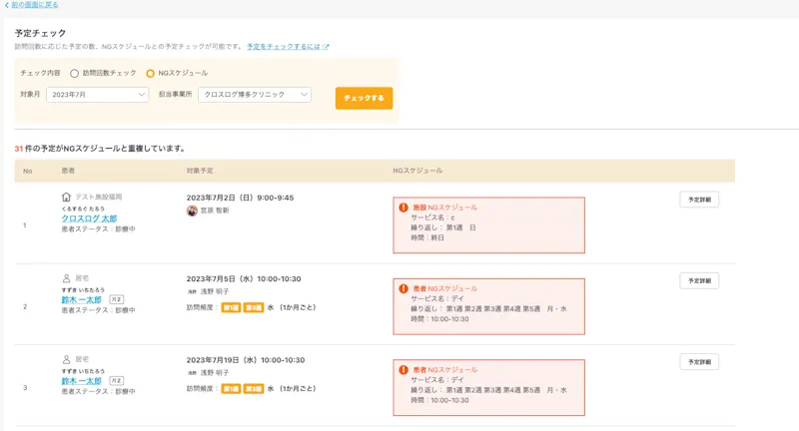Click 月2 badge in row 2
The height and width of the screenshot is (431, 799).
(x=116, y=299)
